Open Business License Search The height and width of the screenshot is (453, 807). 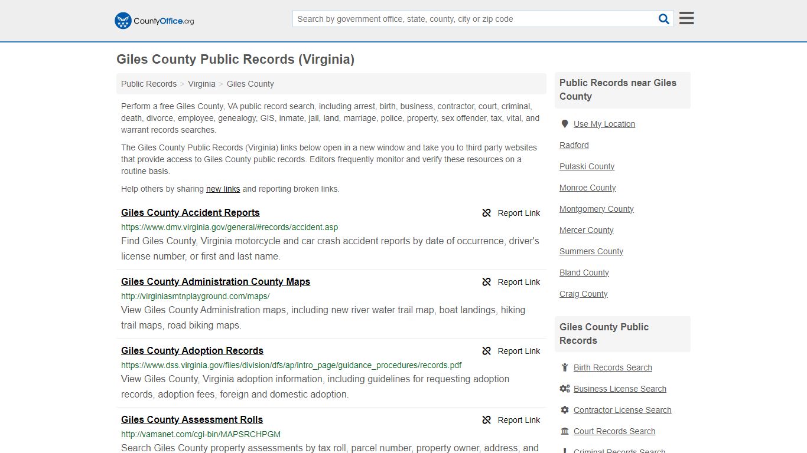tap(620, 389)
